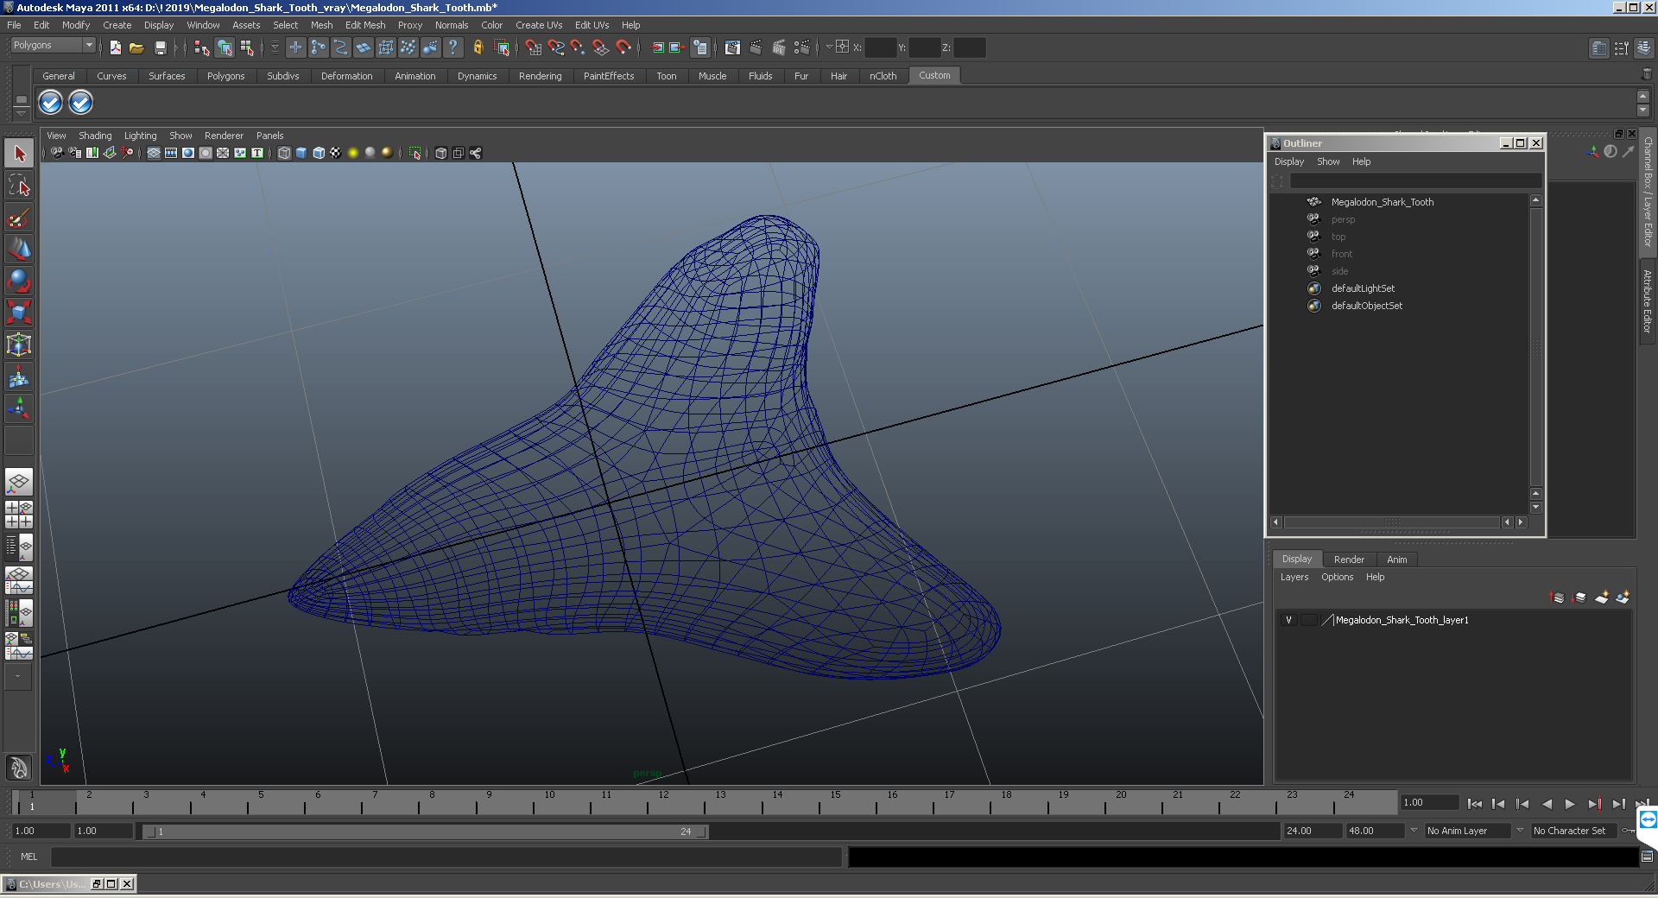Open Layers menu in layer editor
This screenshot has width=1658, height=898.
coord(1294,577)
